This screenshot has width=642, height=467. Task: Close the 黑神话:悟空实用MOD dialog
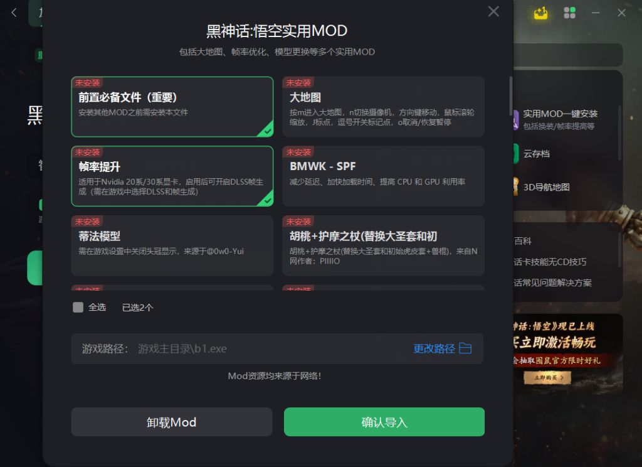click(493, 11)
